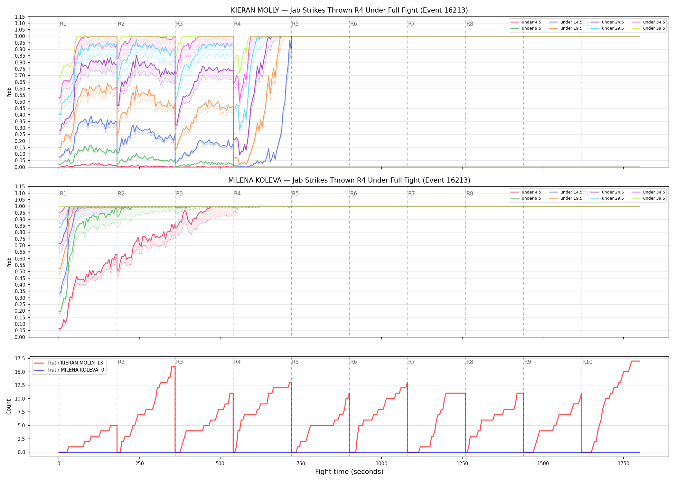Click purple 'under 24.5' line swatch, Kieran legend
Image resolution: width=676 pixels, height=483 pixels.
pyautogui.click(x=595, y=22)
